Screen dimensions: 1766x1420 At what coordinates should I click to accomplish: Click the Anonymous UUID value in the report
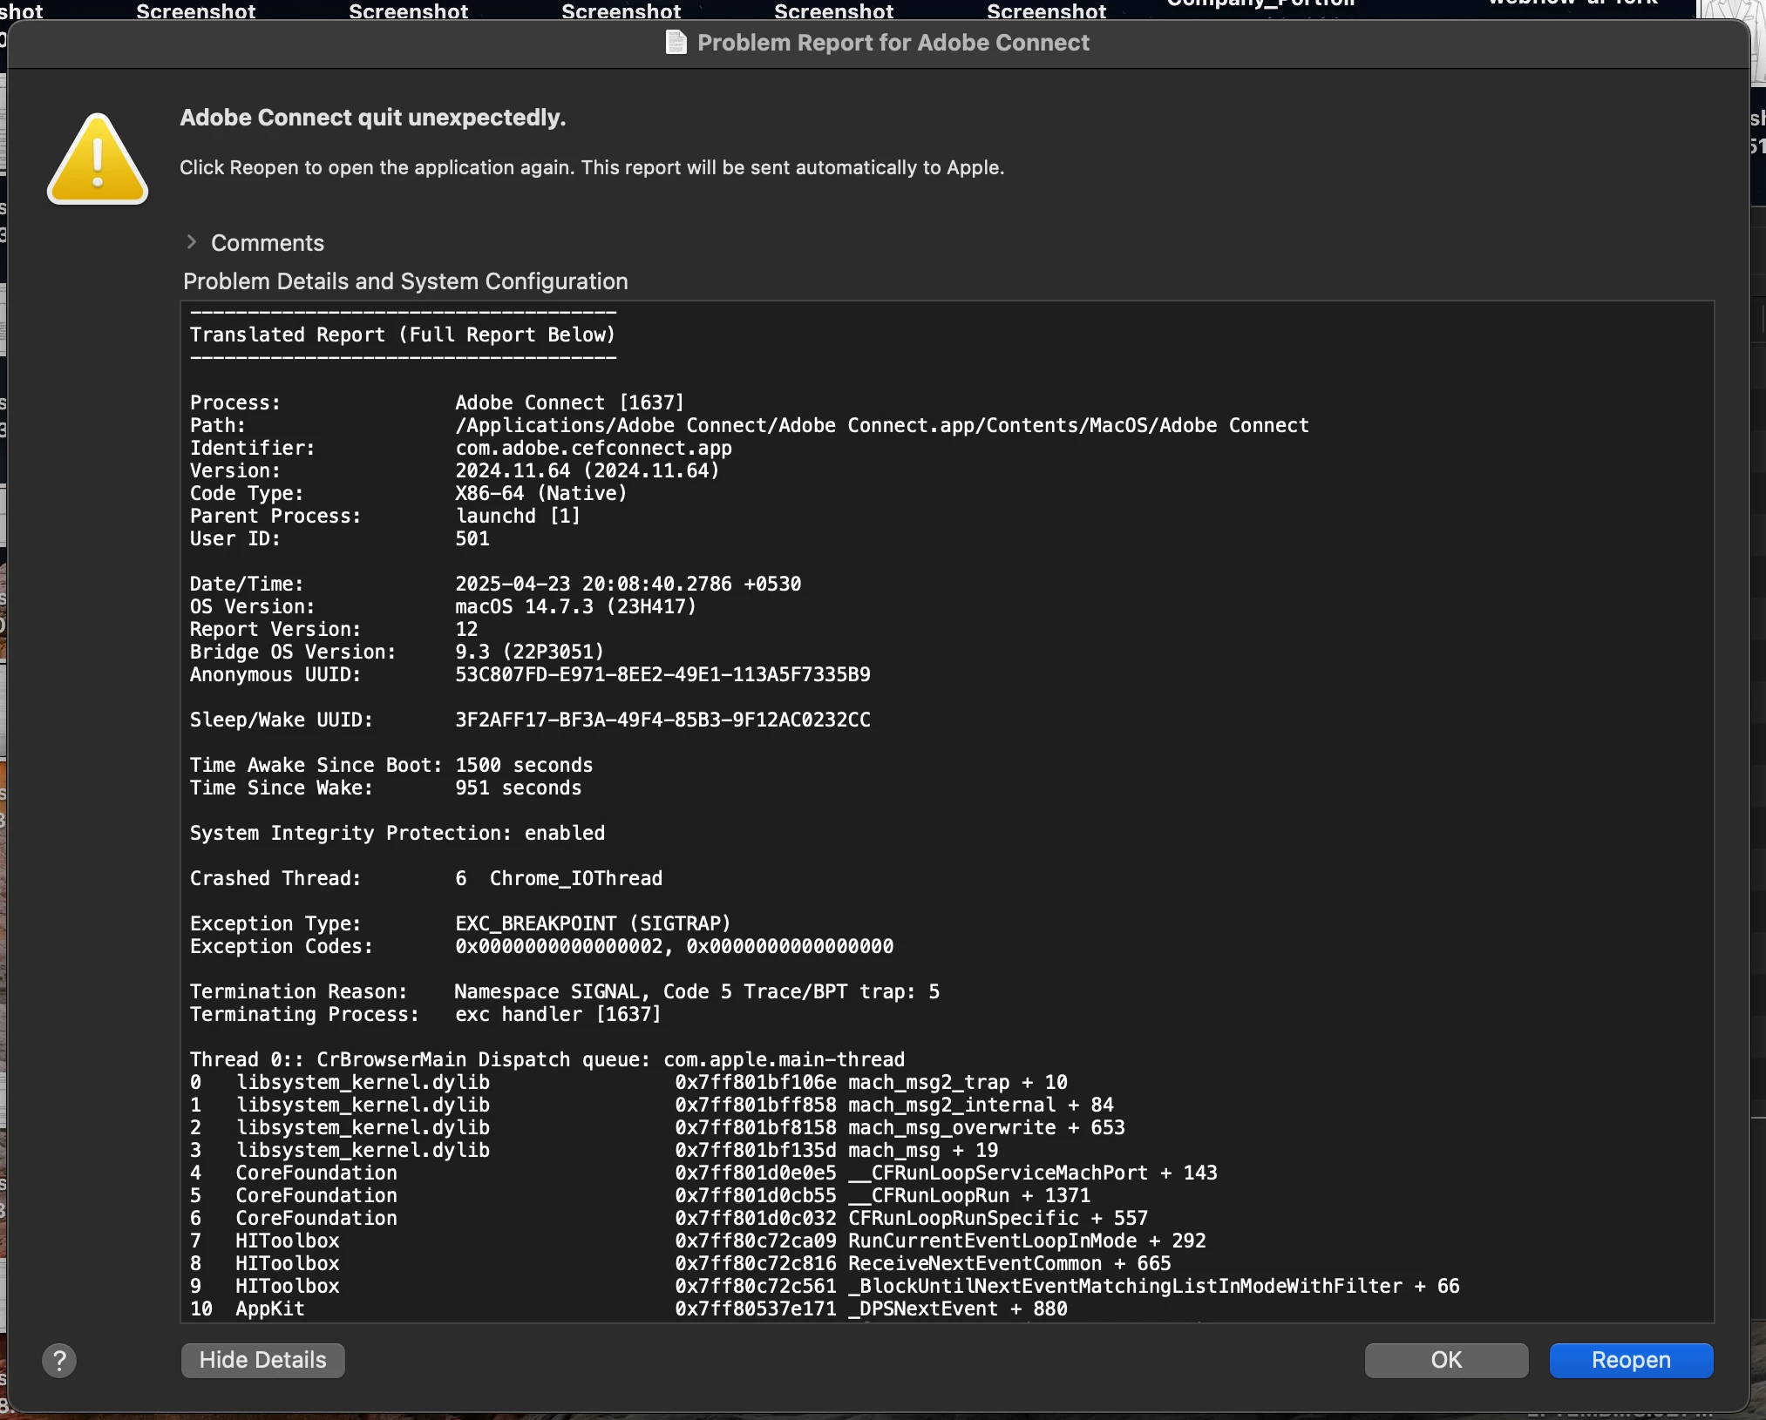coord(662,674)
